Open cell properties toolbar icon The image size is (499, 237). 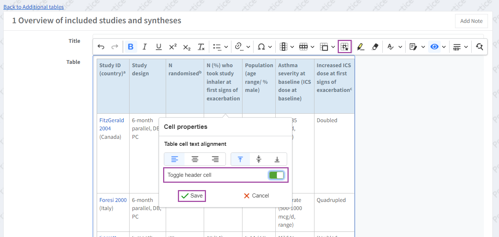pos(344,47)
